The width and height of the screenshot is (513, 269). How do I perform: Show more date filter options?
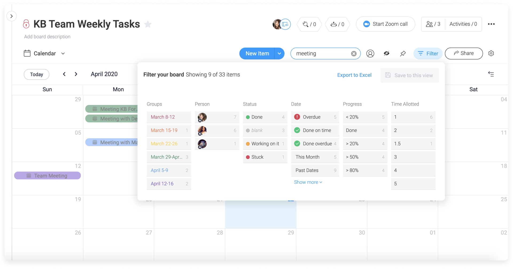pos(308,182)
